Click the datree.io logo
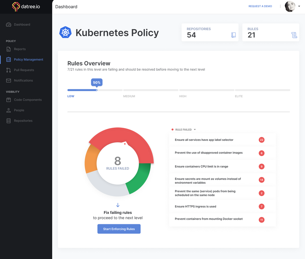Image resolution: width=305 pixels, height=259 pixels. tap(26, 7)
